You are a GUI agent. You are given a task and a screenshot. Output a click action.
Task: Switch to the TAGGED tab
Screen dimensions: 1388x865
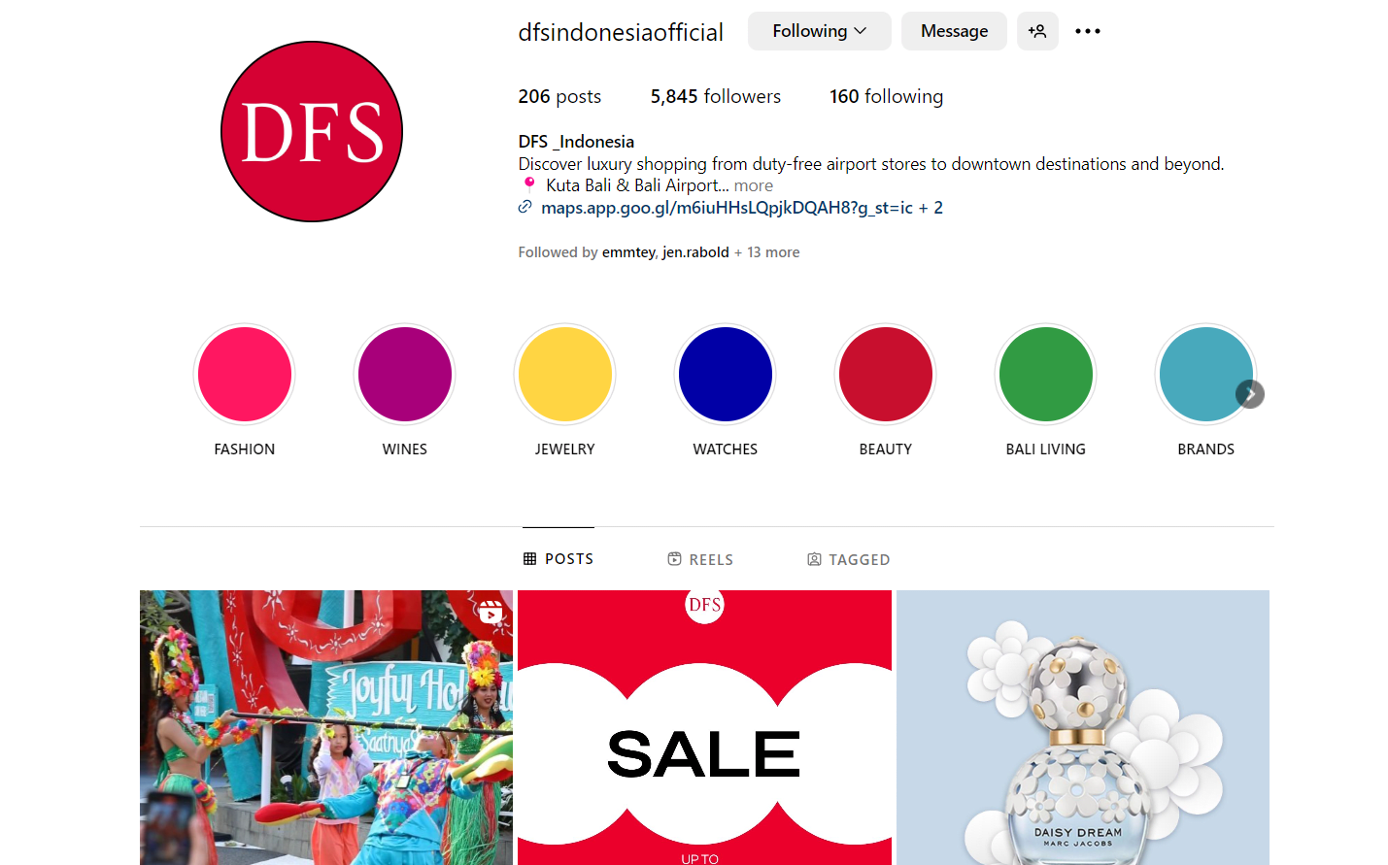(849, 559)
